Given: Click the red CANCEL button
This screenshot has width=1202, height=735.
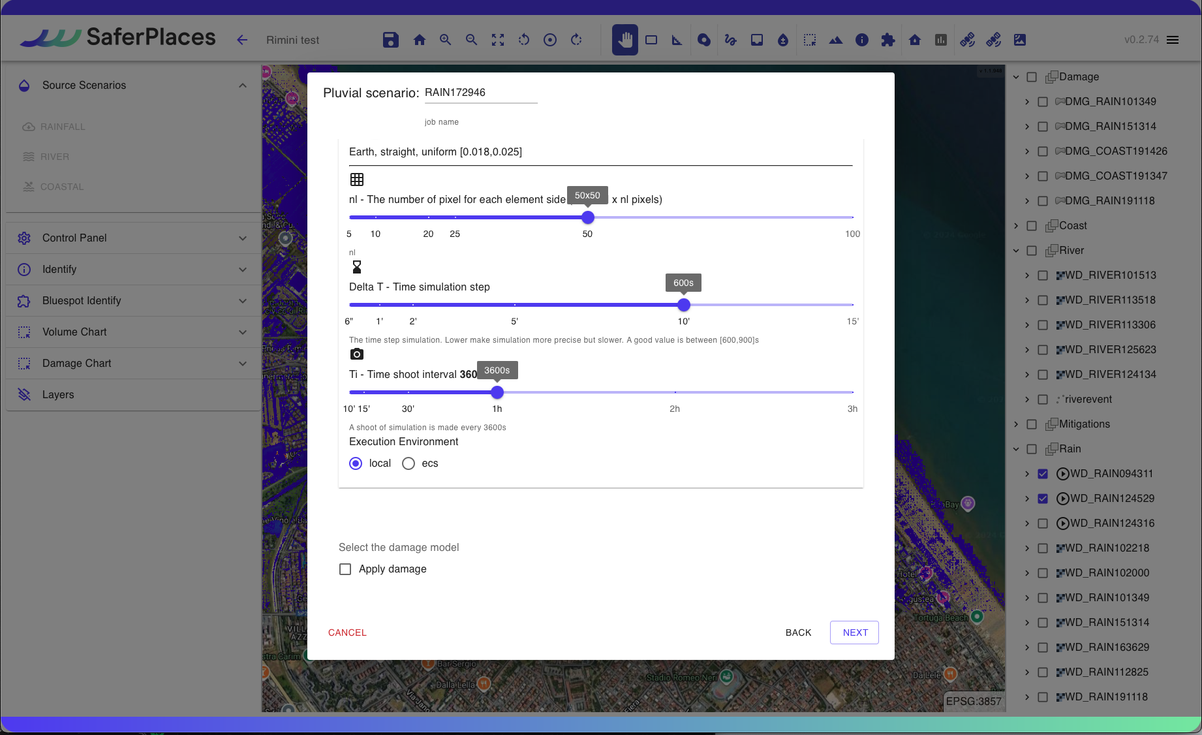Looking at the screenshot, I should (x=347, y=633).
